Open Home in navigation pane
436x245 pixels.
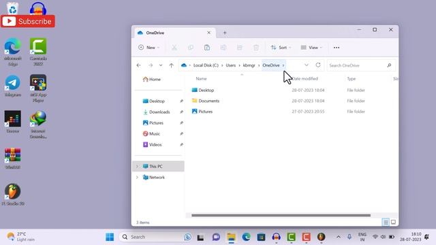(152, 79)
